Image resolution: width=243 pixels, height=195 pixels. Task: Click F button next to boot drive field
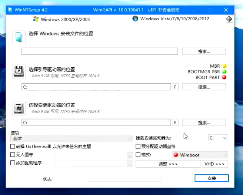point(175,87)
